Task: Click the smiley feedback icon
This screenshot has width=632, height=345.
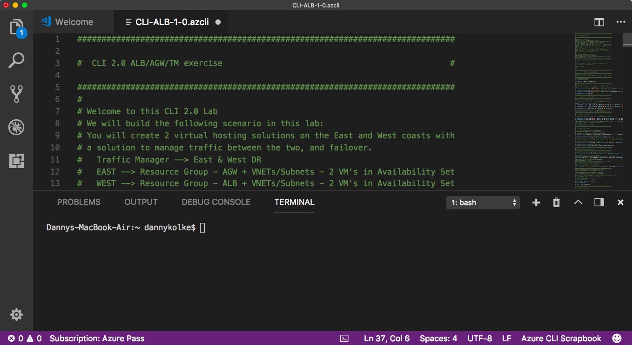Action: (x=617, y=338)
